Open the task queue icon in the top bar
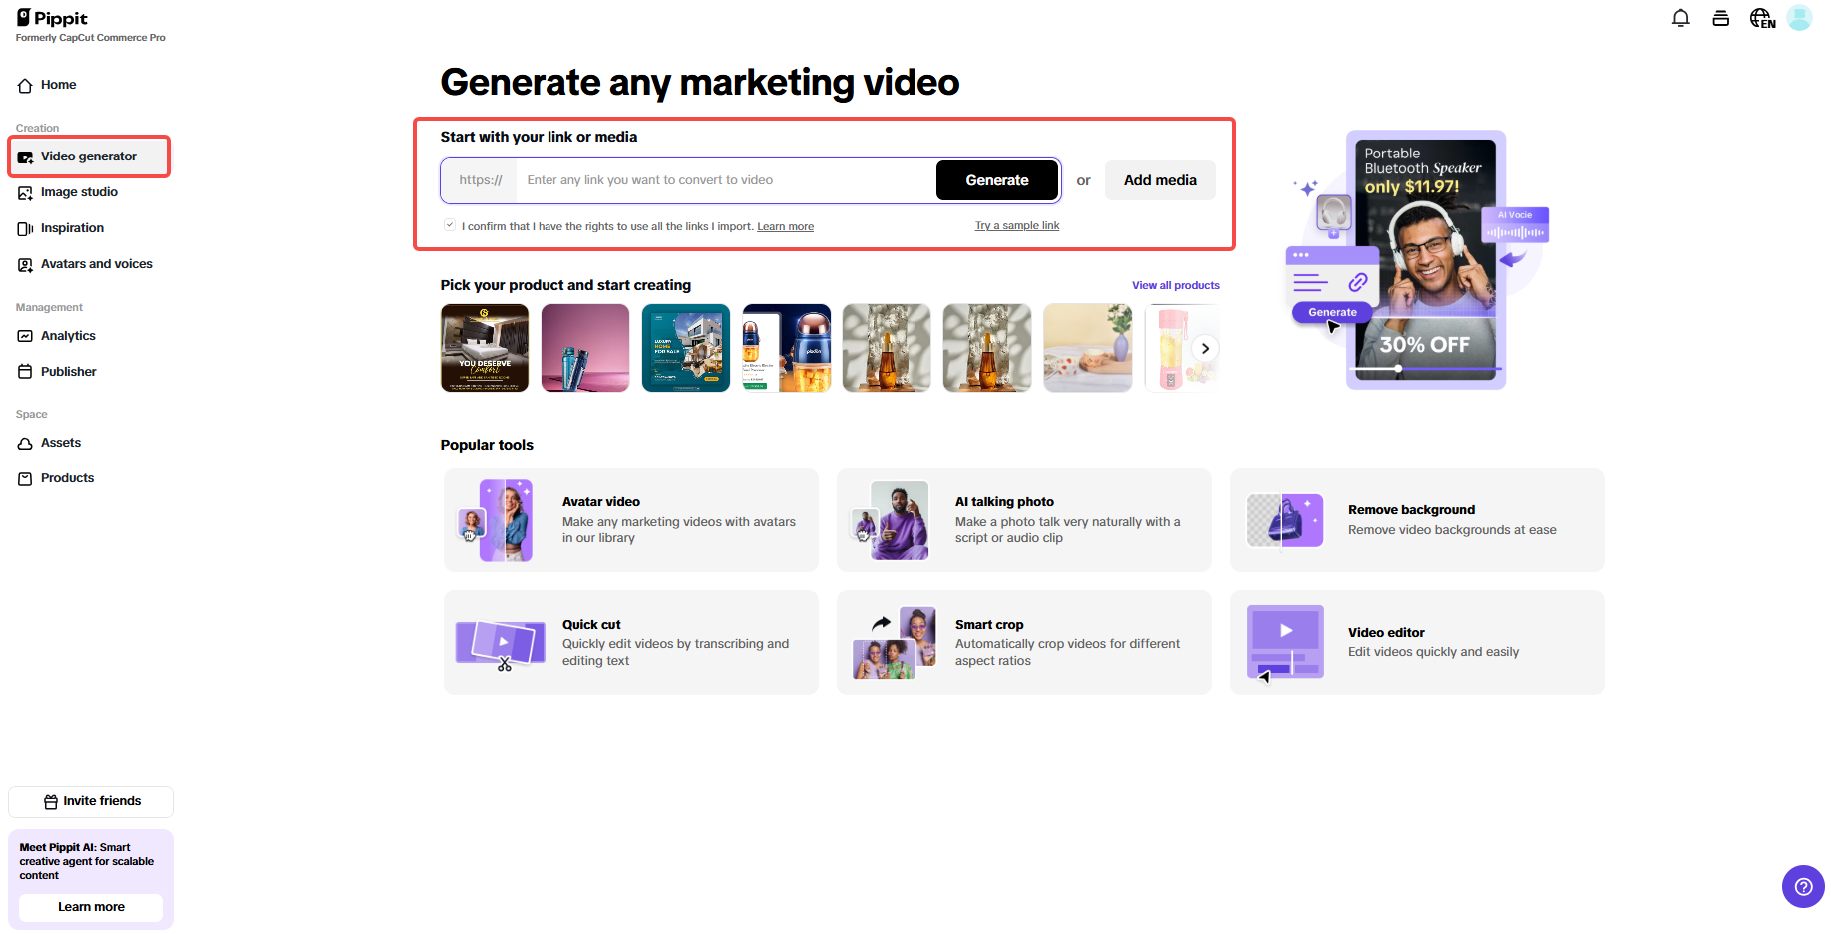The image size is (1831, 934). [x=1720, y=18]
